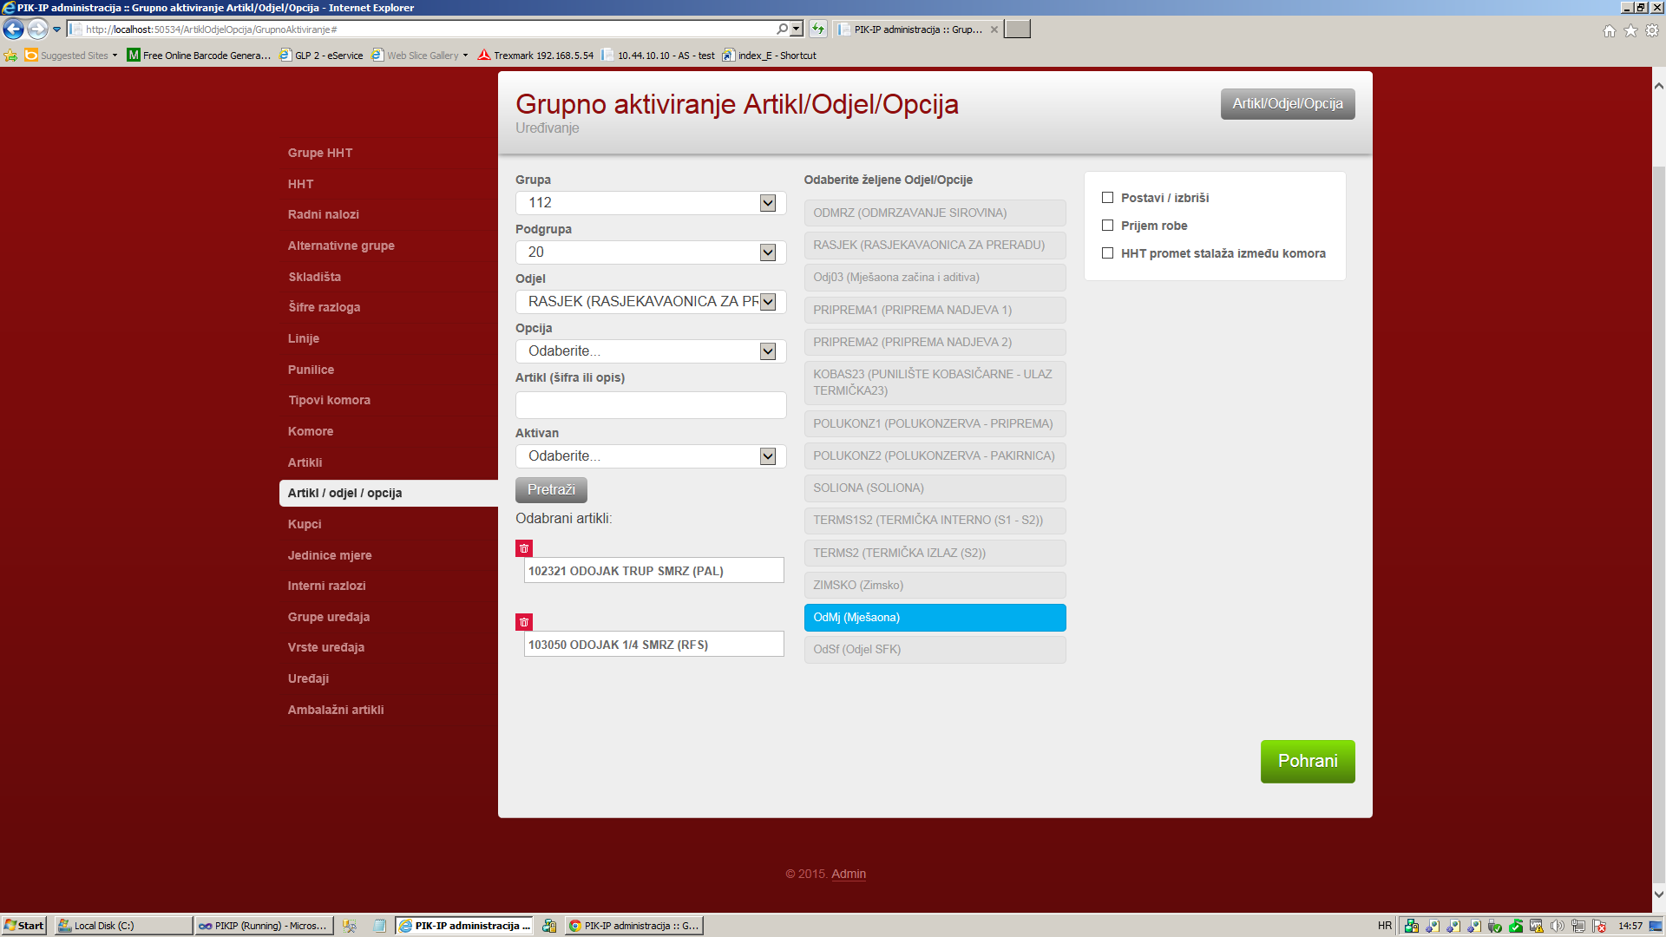Click the Pretraži search button
The width and height of the screenshot is (1666, 937).
[x=551, y=490]
